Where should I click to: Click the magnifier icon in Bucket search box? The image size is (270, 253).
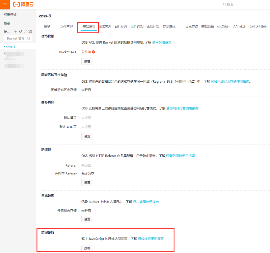29,38
